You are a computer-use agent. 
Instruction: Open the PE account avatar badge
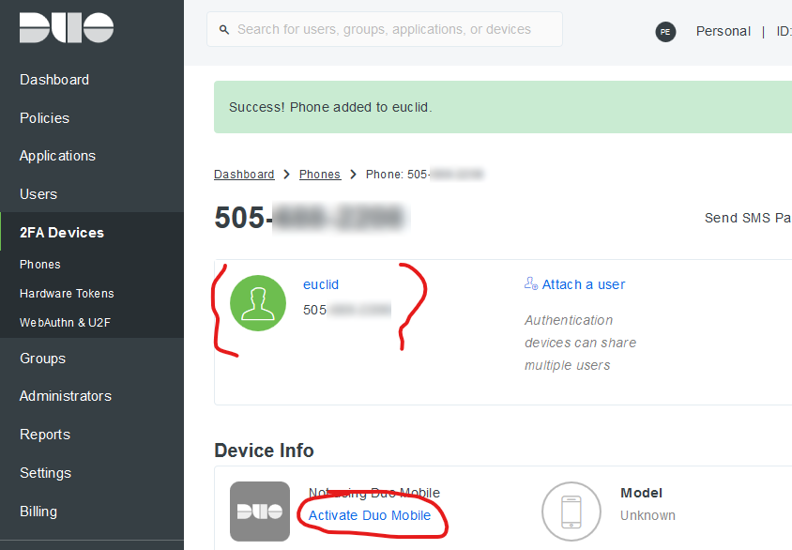click(x=665, y=31)
